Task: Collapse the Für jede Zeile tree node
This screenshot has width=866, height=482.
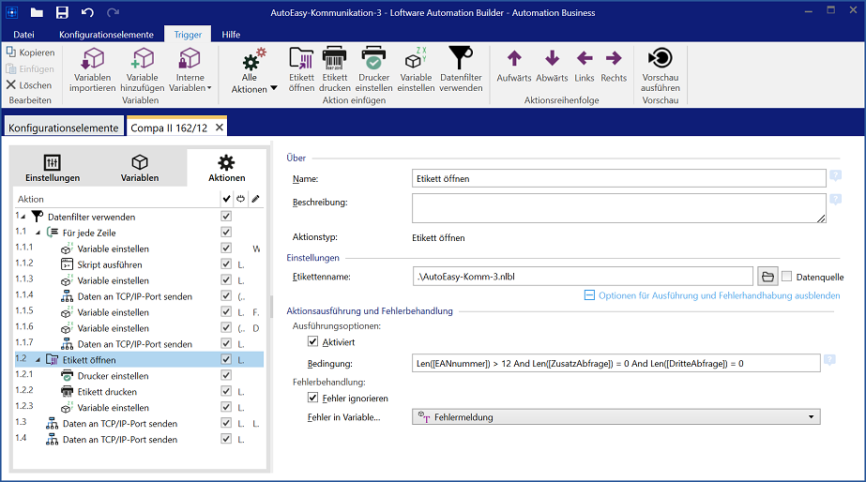Action: coord(38,233)
